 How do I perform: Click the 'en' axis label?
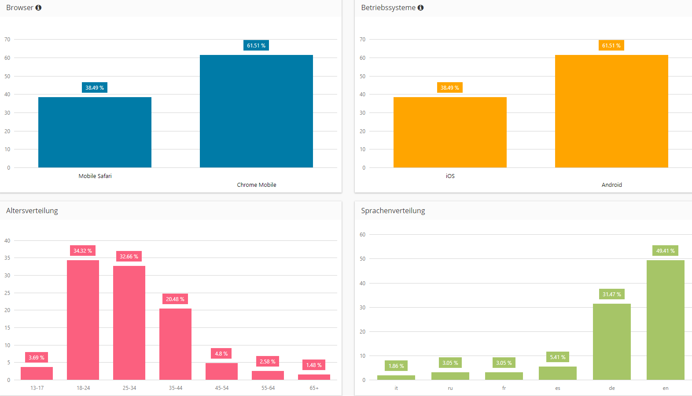pyautogui.click(x=666, y=388)
